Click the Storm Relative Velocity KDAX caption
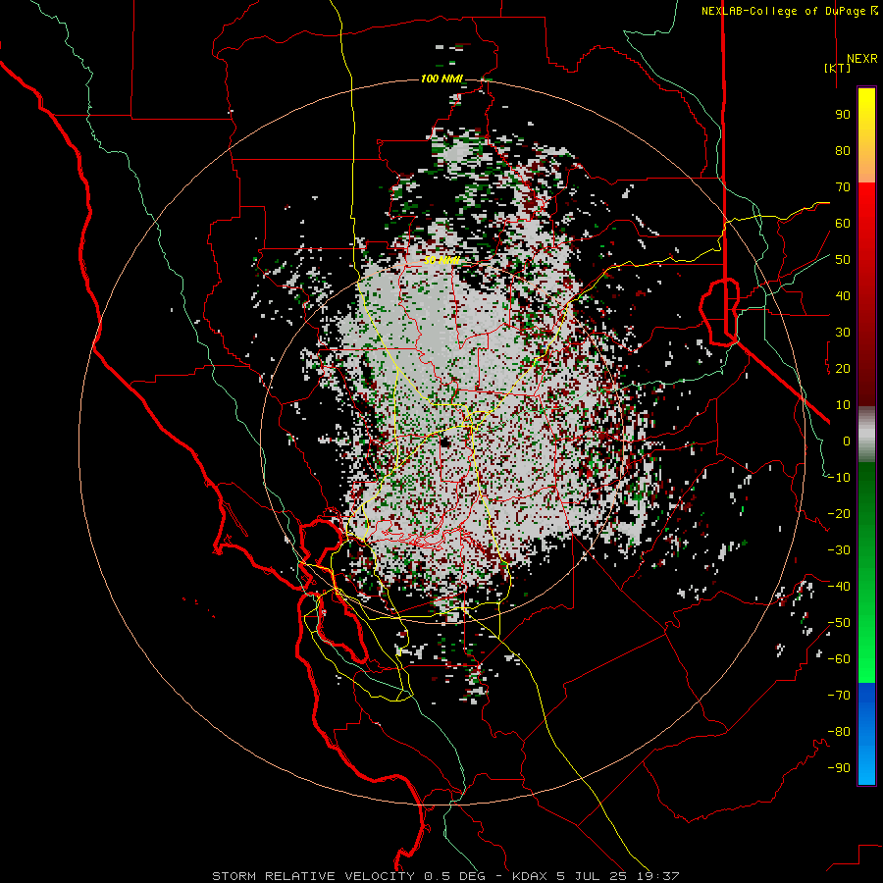The width and height of the screenshot is (883, 883). (446, 876)
